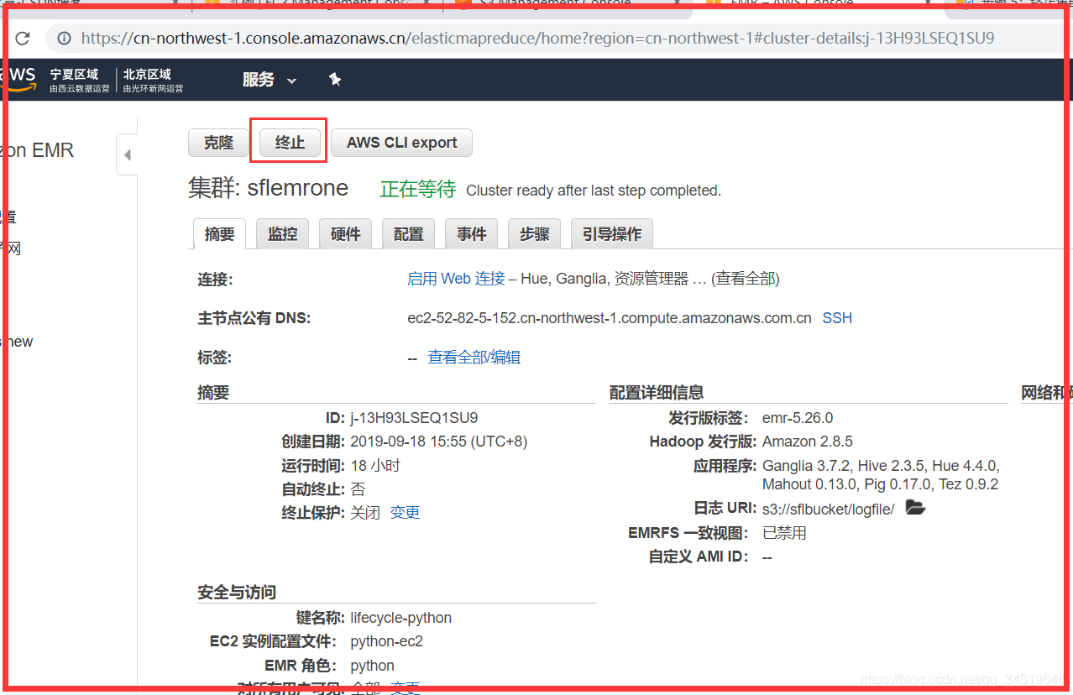This screenshot has height=695, width=1073.
Task: Collapse the left sidebar with the triangle arrow
Action: pos(127,154)
